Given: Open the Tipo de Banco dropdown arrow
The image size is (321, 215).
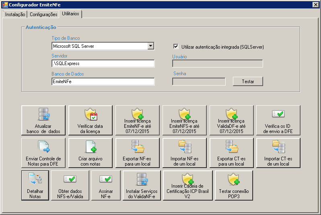Looking at the screenshot, I should point(151,46).
